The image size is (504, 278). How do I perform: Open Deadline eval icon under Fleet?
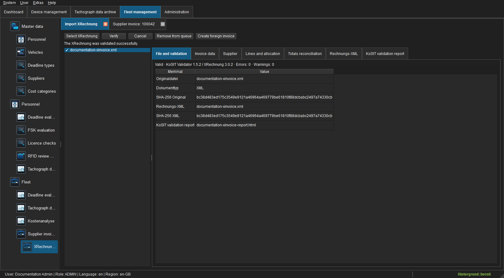pos(21,195)
